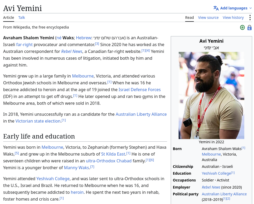The height and width of the screenshot is (204, 254).
Task: Click the blue extended-protection lock icon
Action: [250, 27]
